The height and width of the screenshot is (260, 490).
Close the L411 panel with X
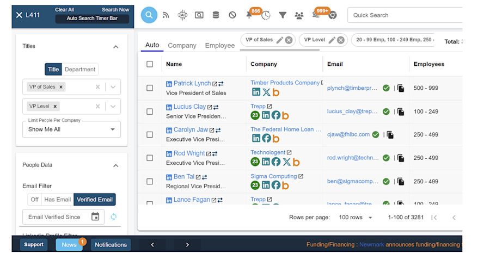(x=19, y=15)
